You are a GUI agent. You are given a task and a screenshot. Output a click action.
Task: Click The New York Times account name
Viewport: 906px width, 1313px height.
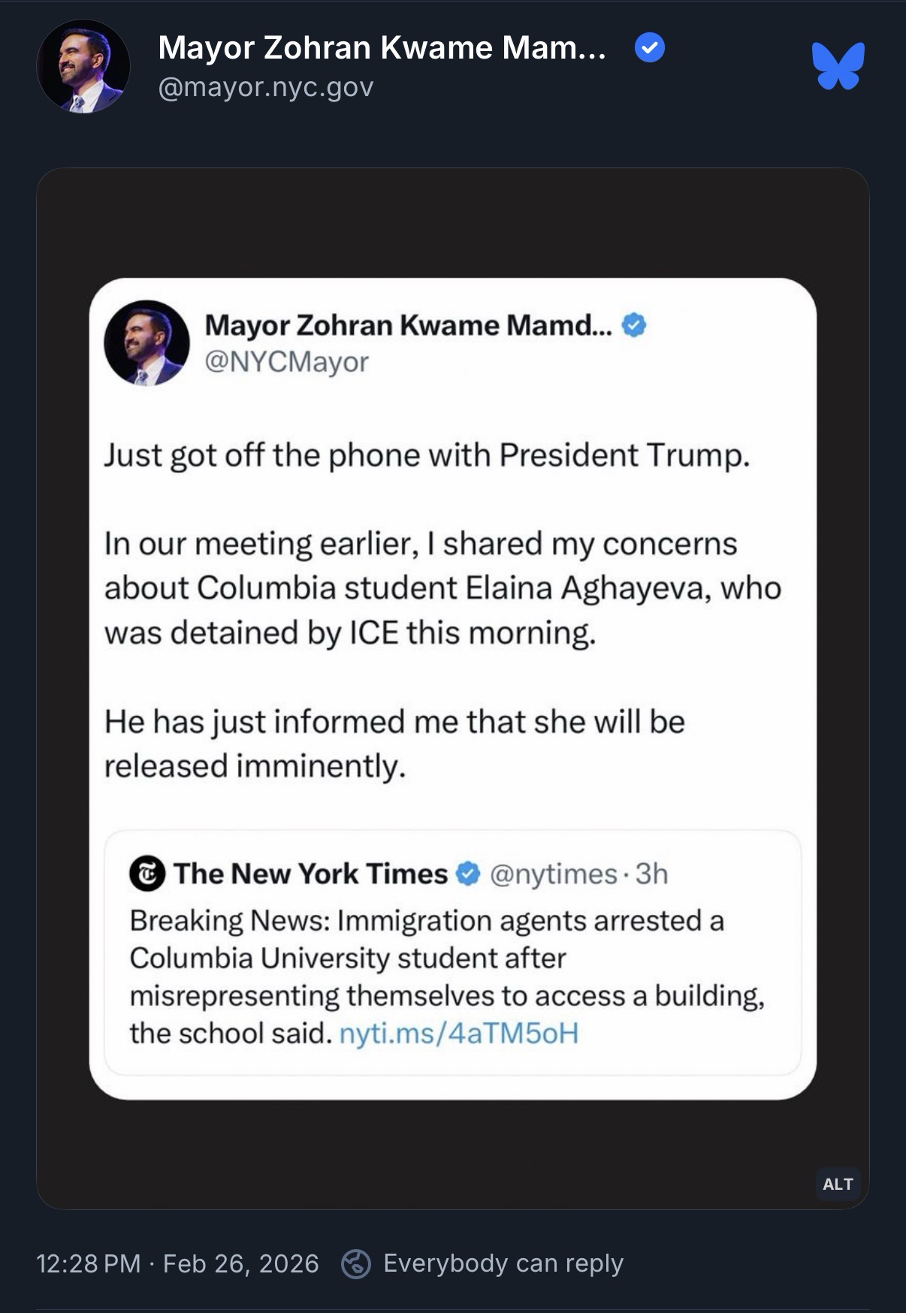(310, 874)
